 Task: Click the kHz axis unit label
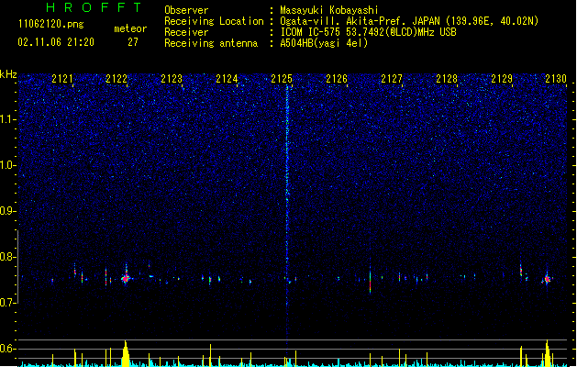[x=8, y=74]
